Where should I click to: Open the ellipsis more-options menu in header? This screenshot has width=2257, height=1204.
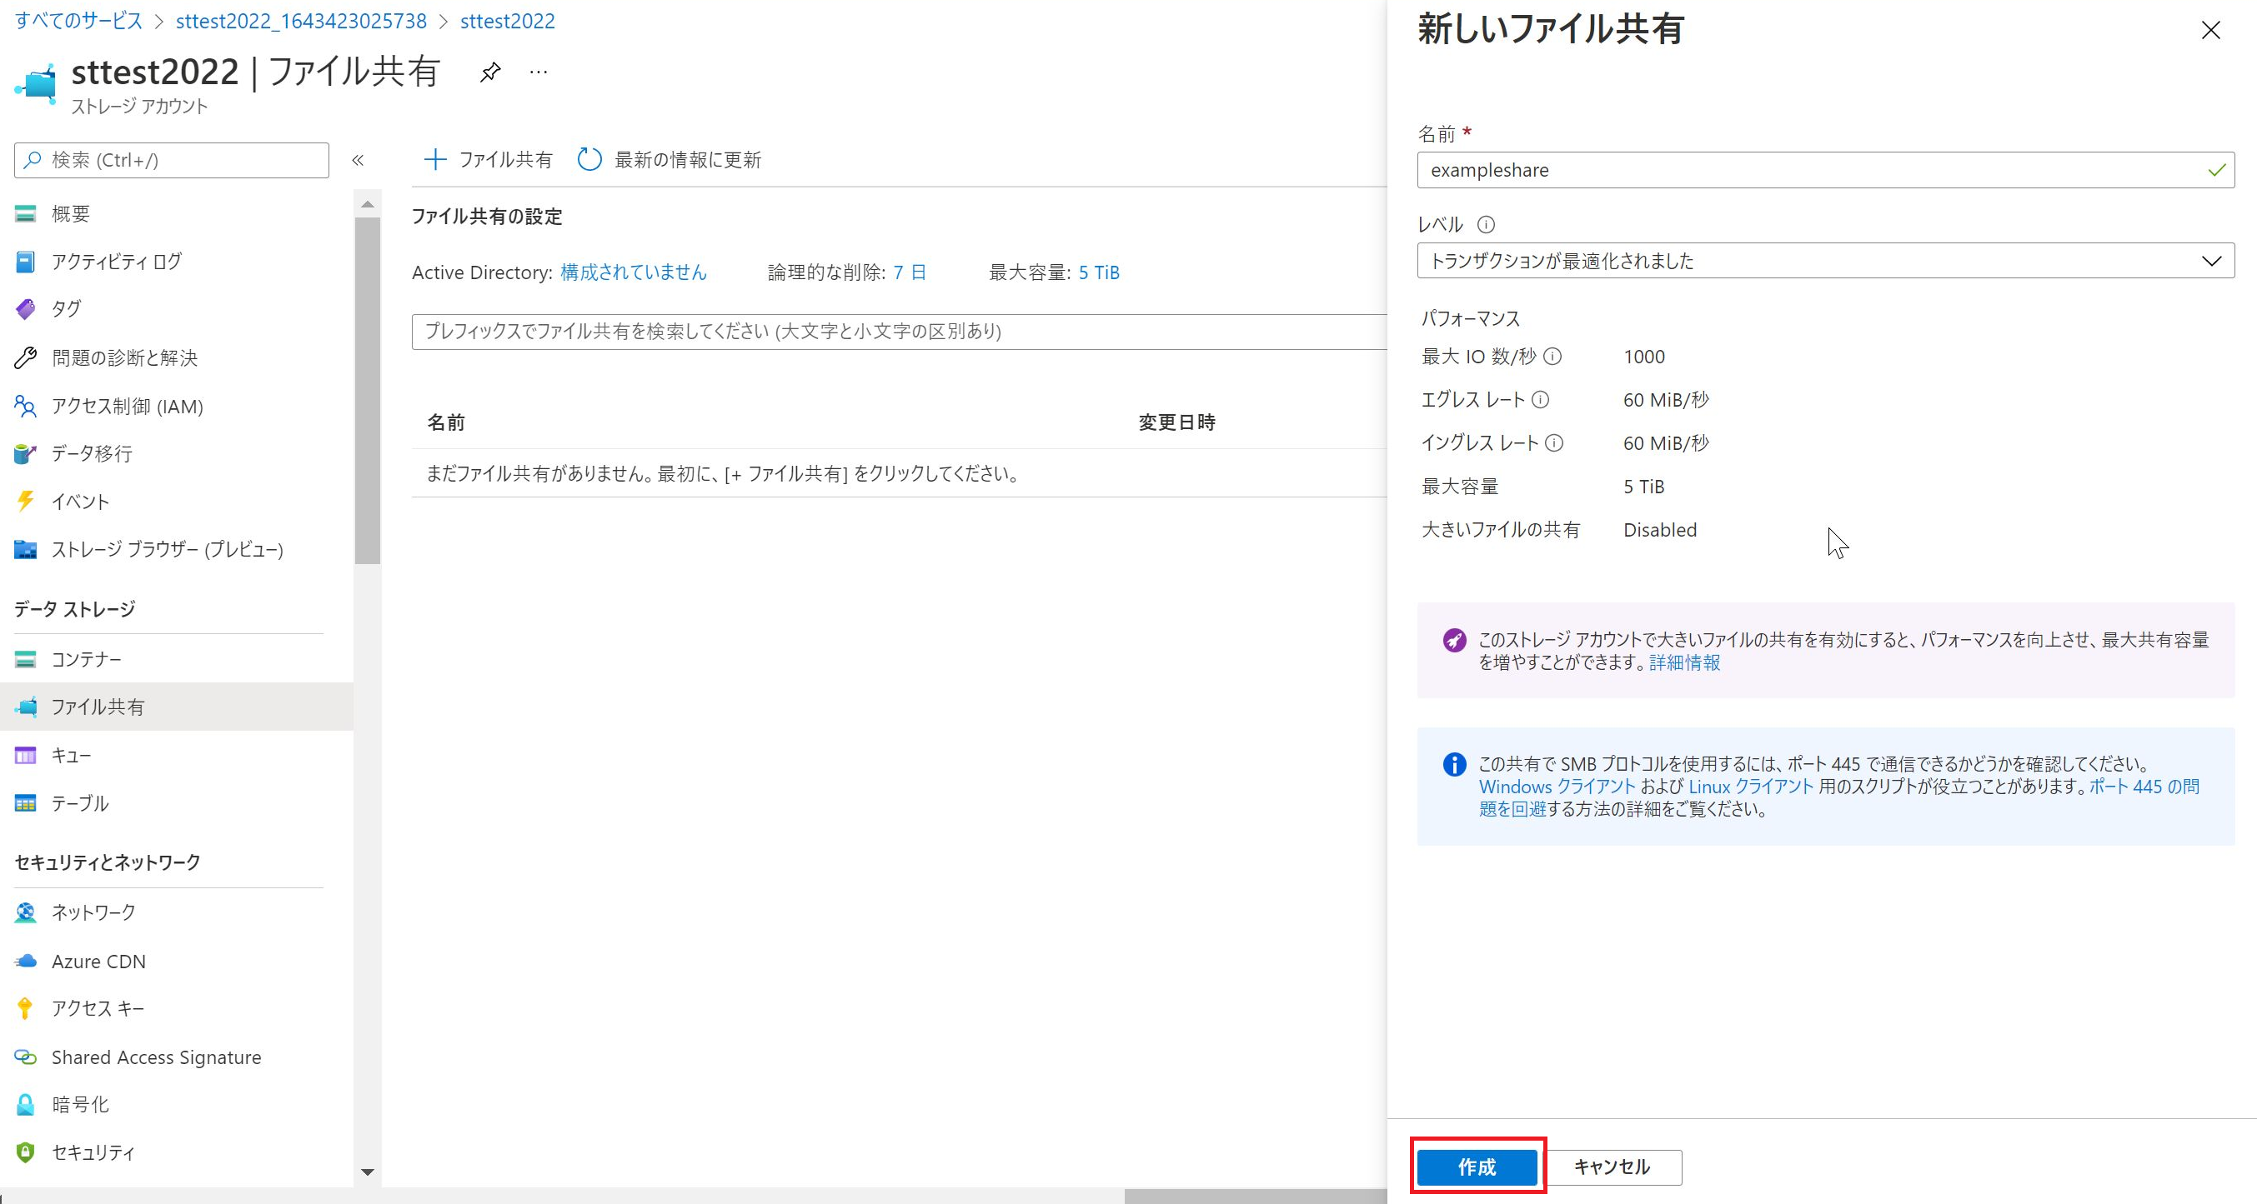point(539,72)
